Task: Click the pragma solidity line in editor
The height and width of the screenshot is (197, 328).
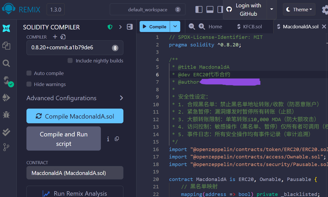Action: point(205,45)
